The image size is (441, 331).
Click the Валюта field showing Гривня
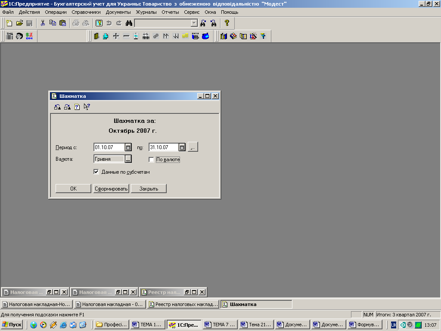click(x=109, y=159)
